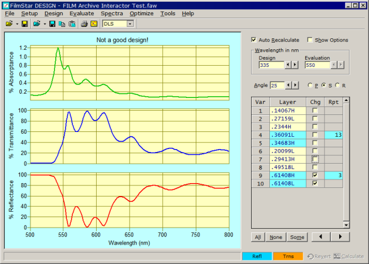Click the Some button

(x=297, y=237)
